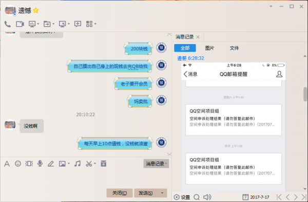Open the emoji smiley picker
308x202 pixels.
coord(18,164)
